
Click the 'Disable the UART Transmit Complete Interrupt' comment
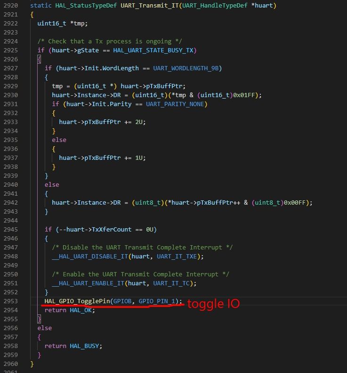tap(142, 248)
